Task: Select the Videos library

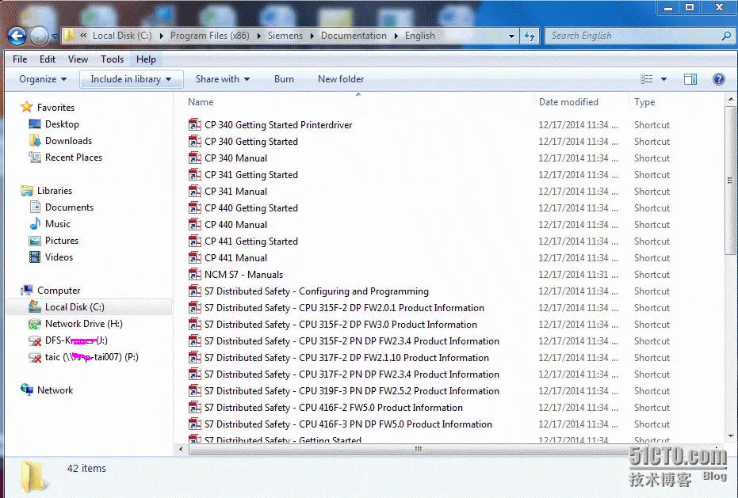Action: coord(59,257)
